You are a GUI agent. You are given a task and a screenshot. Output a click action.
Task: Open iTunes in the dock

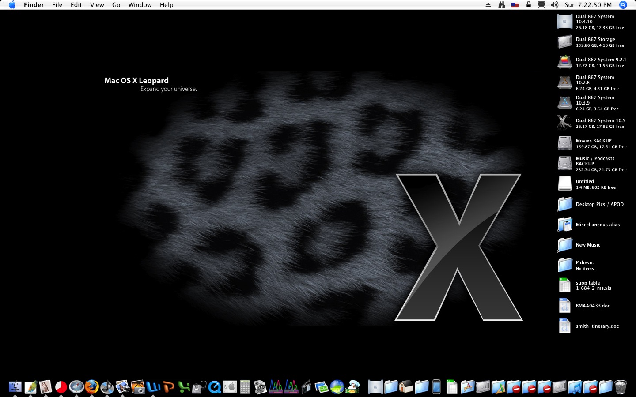point(107,387)
